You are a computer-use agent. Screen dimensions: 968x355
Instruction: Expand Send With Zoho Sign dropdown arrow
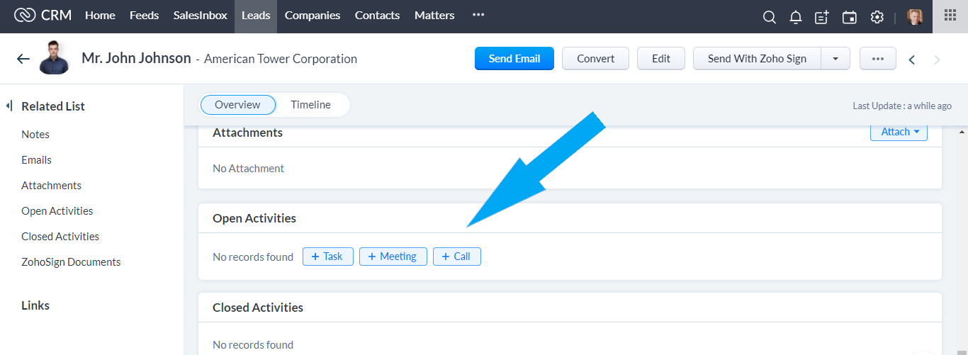pyautogui.click(x=835, y=59)
